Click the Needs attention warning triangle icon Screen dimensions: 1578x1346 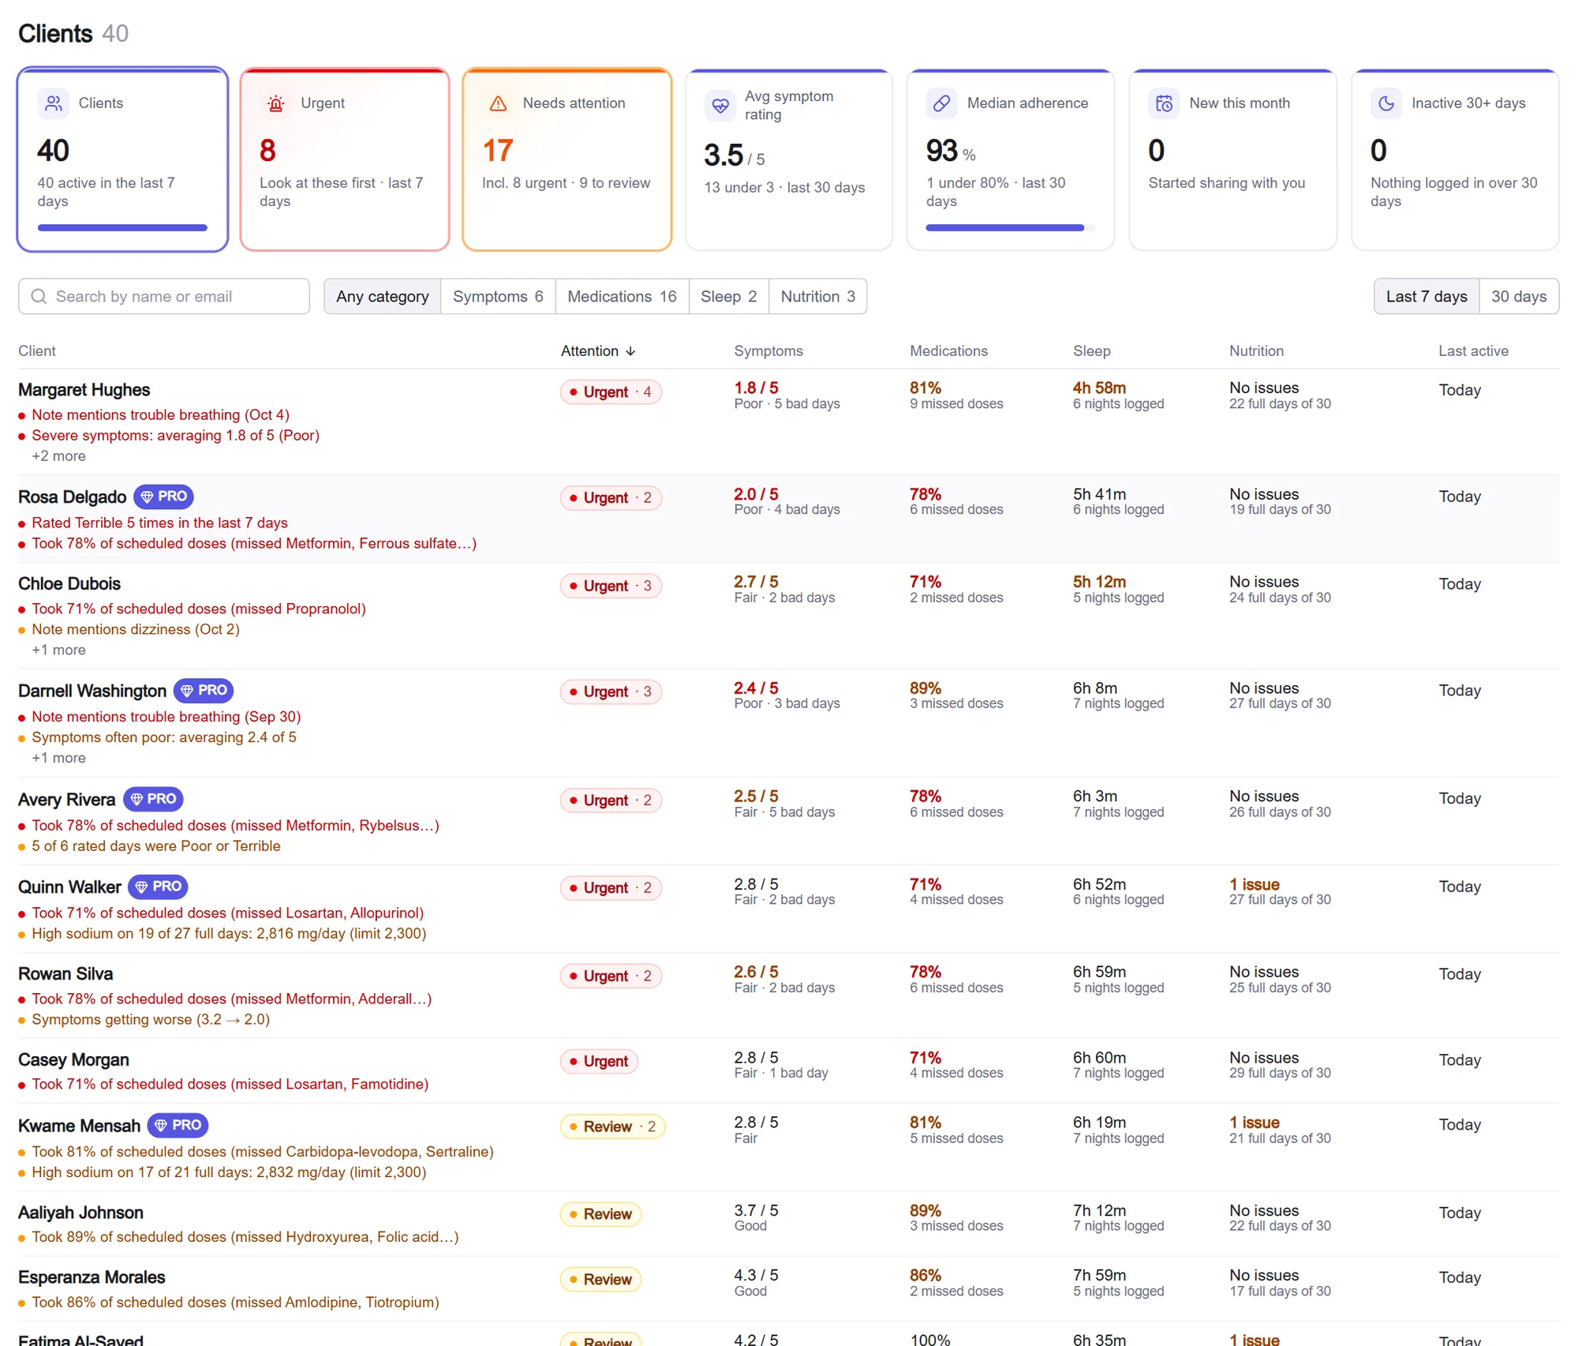[x=498, y=103]
